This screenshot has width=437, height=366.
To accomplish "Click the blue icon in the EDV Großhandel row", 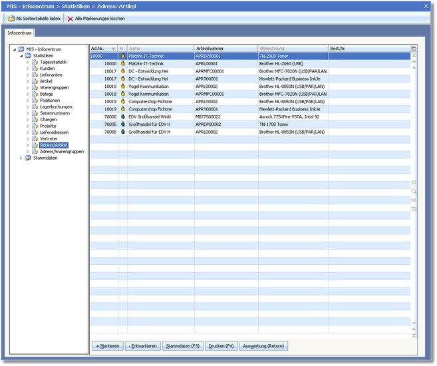I will [122, 117].
